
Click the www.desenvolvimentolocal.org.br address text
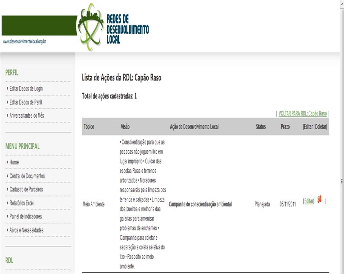[24, 41]
